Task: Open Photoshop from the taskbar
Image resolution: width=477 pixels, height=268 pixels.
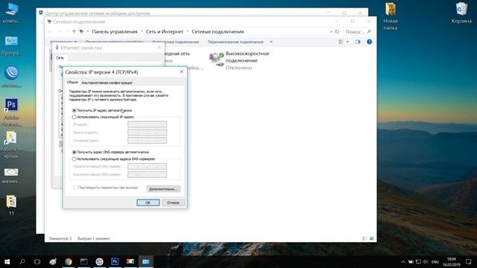Action: point(115,261)
